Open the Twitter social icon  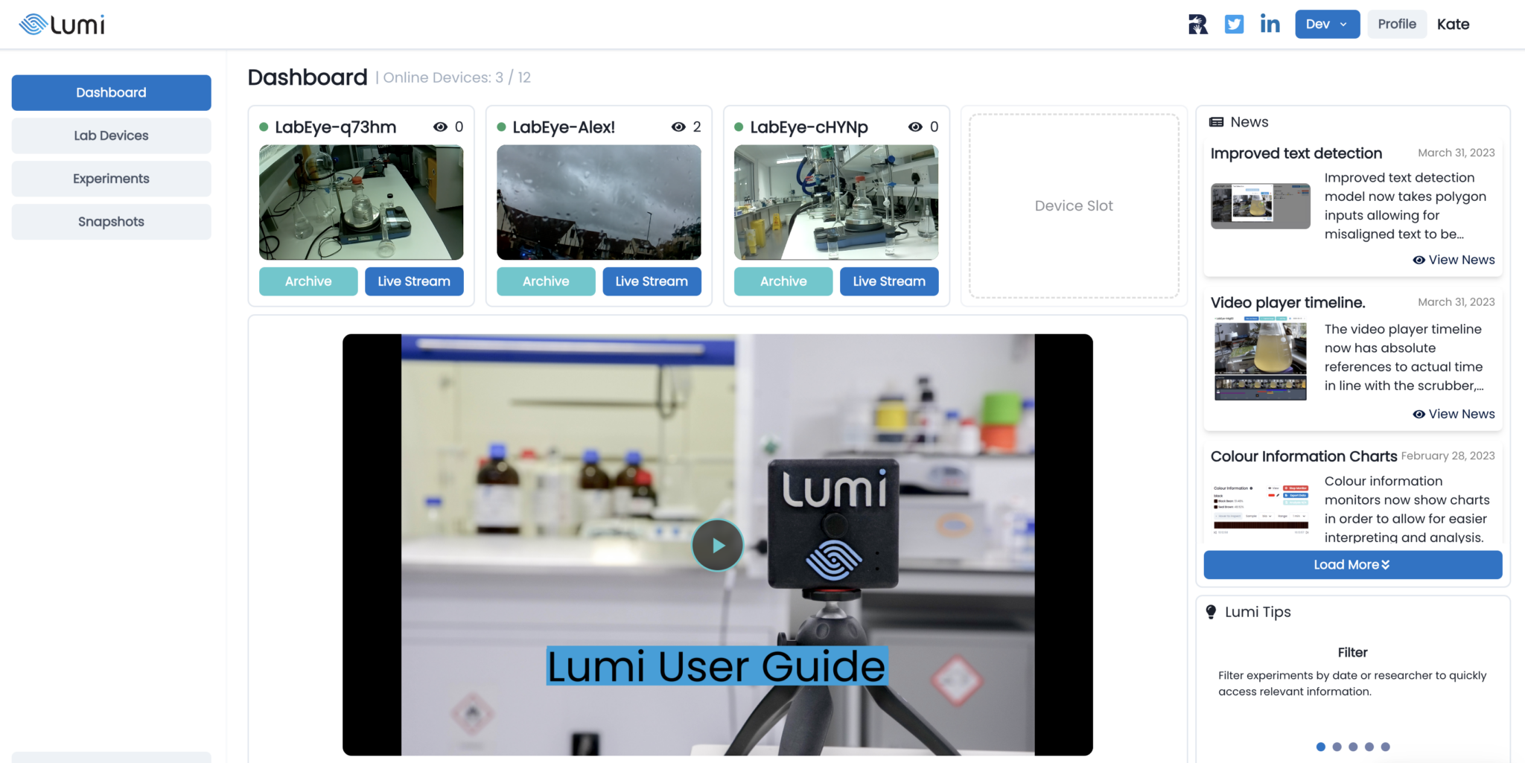click(x=1234, y=24)
